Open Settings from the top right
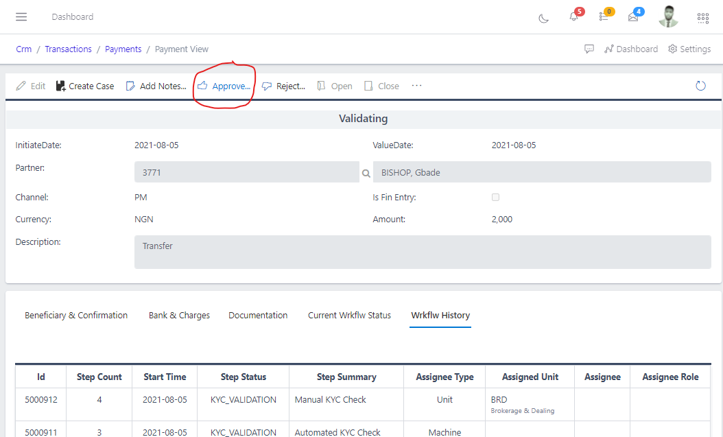 click(x=689, y=49)
